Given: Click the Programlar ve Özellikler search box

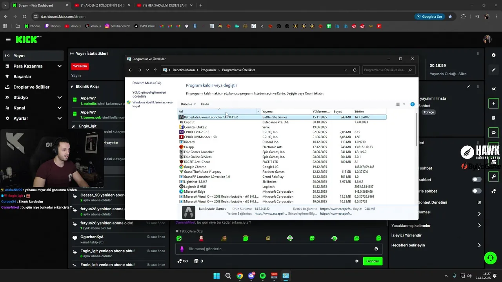Looking at the screenshot, I should (389, 70).
